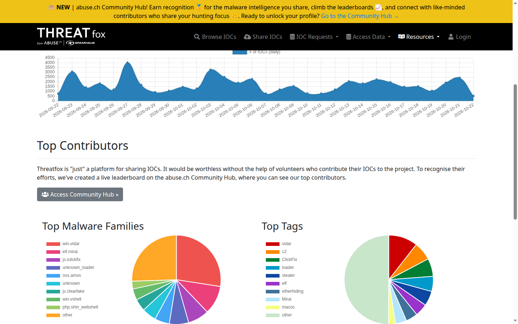This screenshot has height=324, width=518.
Task: Go to Share IOCs page
Action: coord(263,37)
